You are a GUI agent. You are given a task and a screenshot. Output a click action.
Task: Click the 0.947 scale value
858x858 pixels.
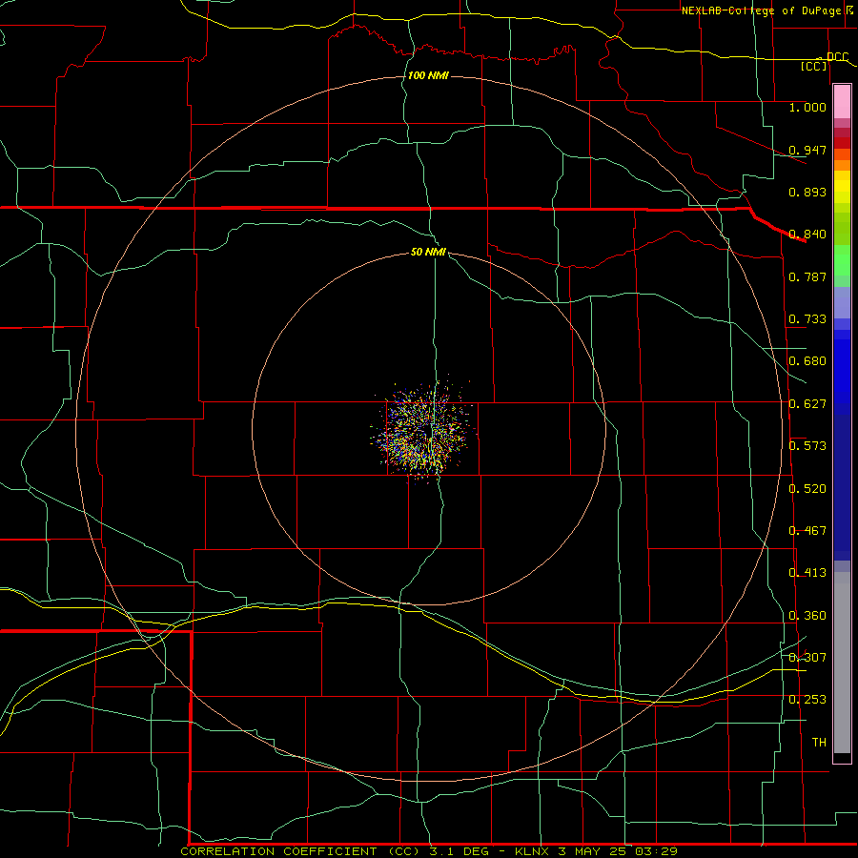(x=807, y=150)
